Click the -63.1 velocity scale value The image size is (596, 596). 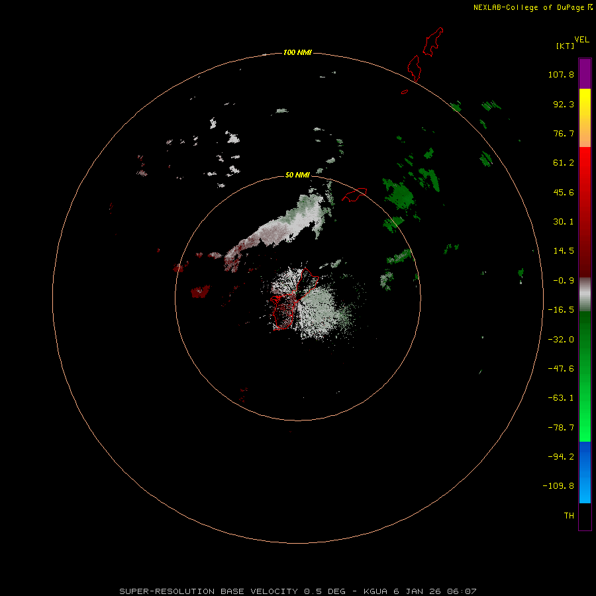click(x=561, y=398)
